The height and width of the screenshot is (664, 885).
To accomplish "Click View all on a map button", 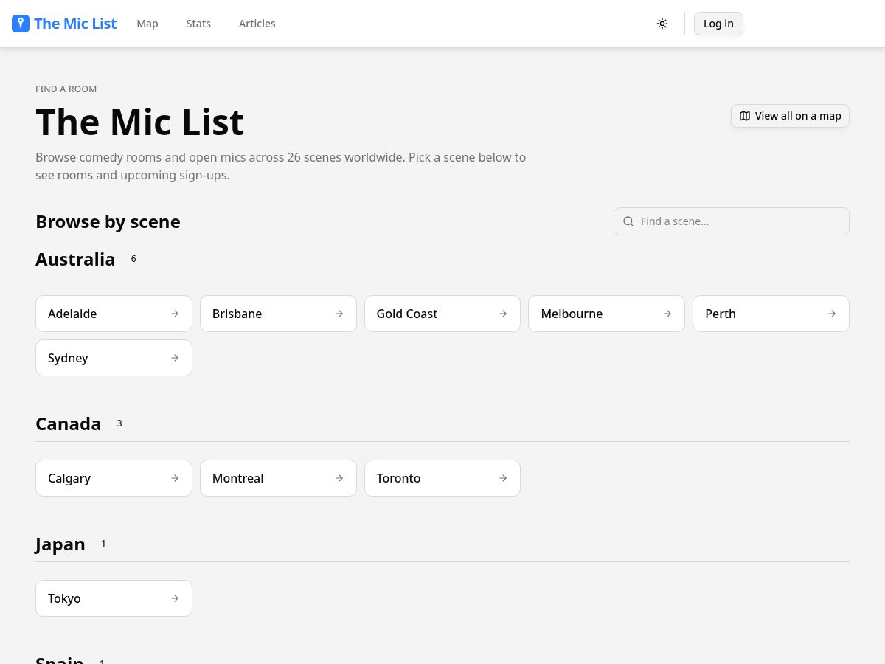I will (x=790, y=116).
